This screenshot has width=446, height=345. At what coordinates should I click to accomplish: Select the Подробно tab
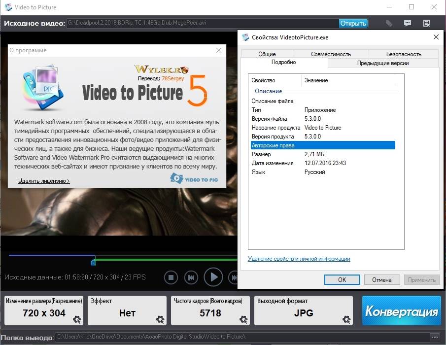tap(283, 62)
